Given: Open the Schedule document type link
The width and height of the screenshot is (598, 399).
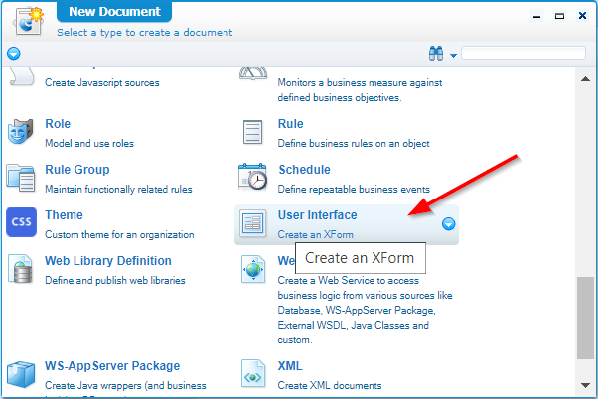Looking at the screenshot, I should click(305, 170).
